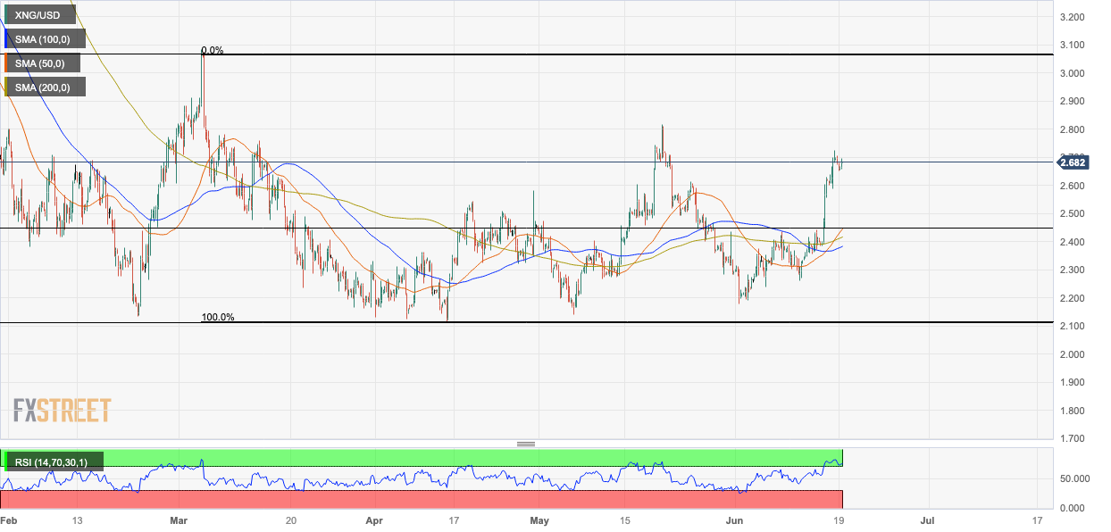
Task: Click the RSI (14,70,30,1) indicator label
Action: [x=54, y=461]
